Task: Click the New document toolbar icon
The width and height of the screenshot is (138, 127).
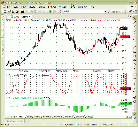Action: pos(5,11)
